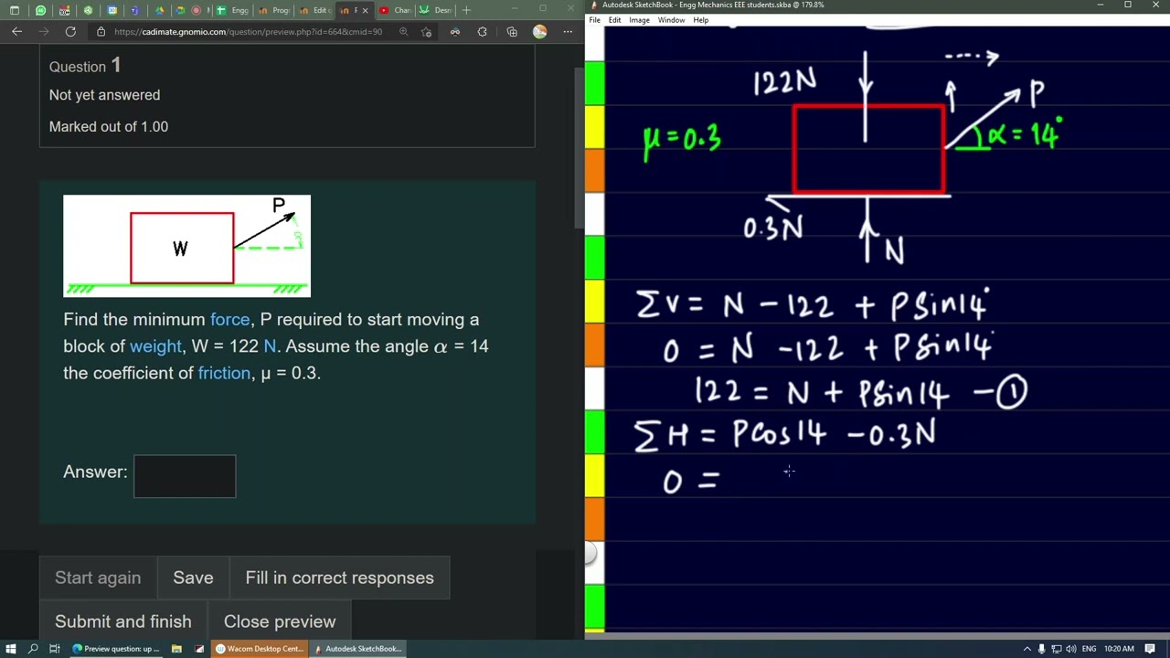This screenshot has width=1170, height=658.
Task: Click the address bar URL
Action: point(248,32)
